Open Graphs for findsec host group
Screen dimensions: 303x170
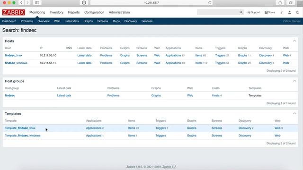pos(156,95)
